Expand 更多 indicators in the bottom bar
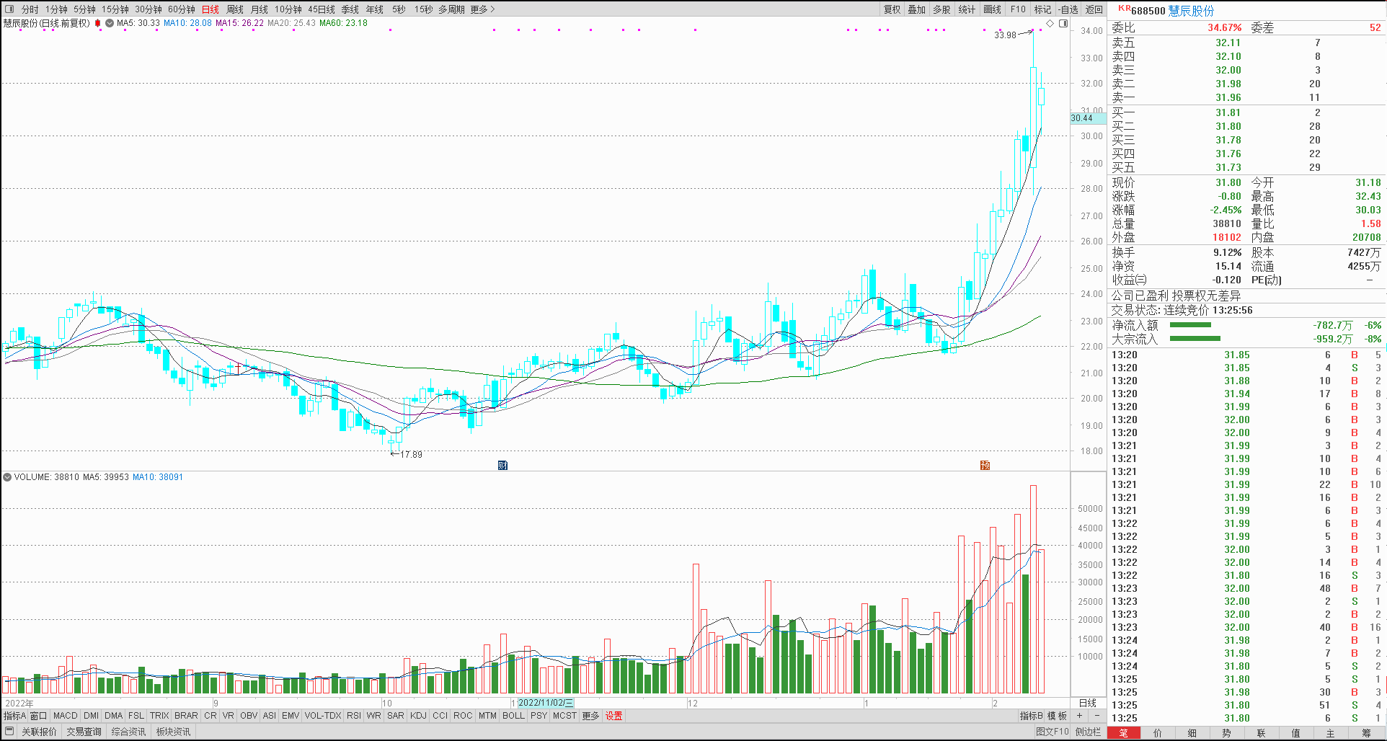This screenshot has height=741, width=1387. click(590, 716)
